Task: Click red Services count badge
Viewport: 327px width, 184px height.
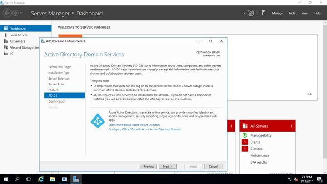Action: [245, 149]
